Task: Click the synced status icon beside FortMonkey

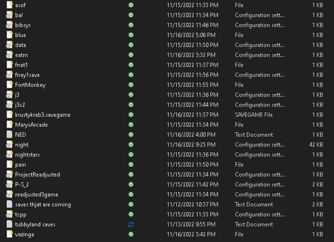Action: coord(131,84)
